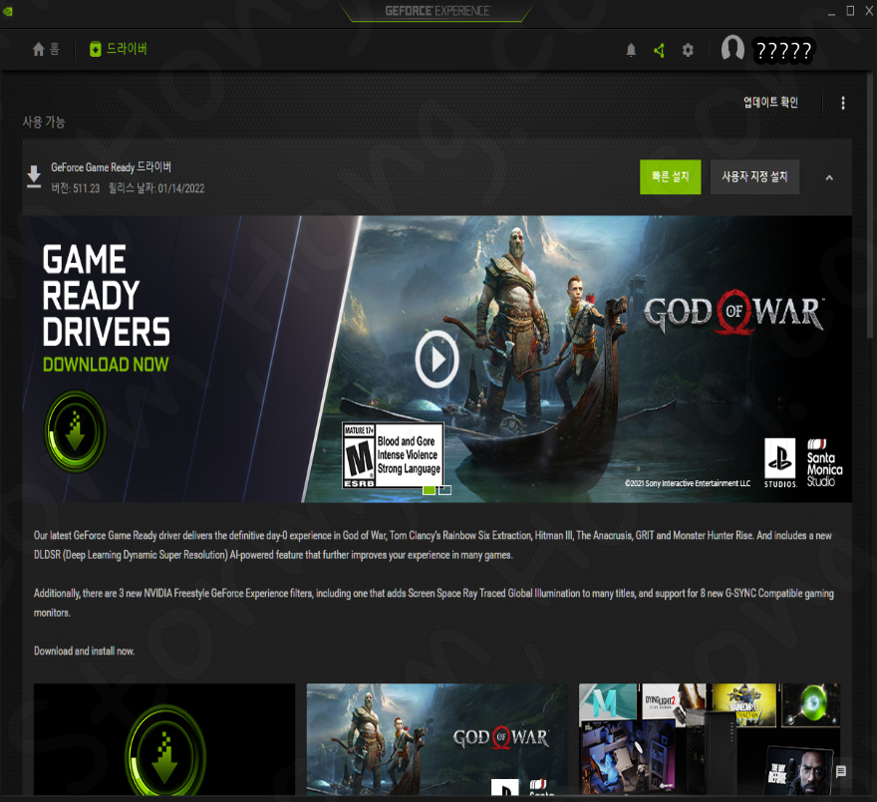Collapse the driver details chevron
Viewport: 877px width, 802px height.
click(829, 178)
